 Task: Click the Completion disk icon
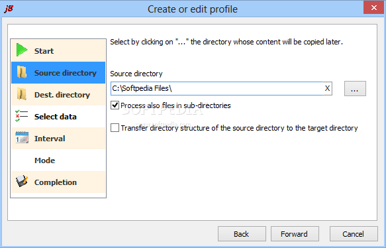click(x=22, y=182)
